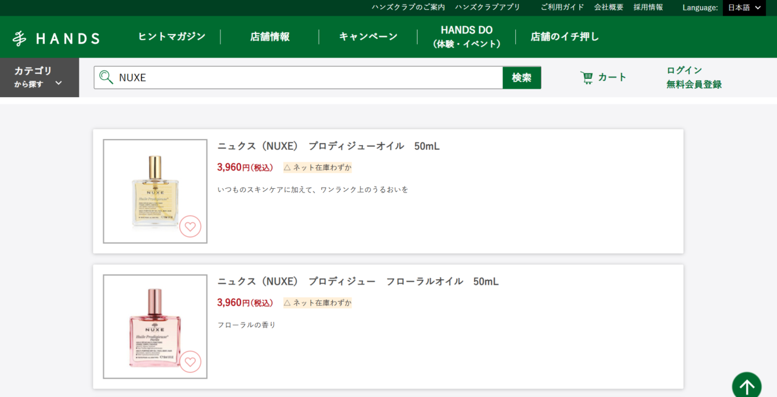Image resolution: width=777 pixels, height=397 pixels.
Task: Click 3,960円 price of プロディジューオイル
Action: click(x=245, y=167)
